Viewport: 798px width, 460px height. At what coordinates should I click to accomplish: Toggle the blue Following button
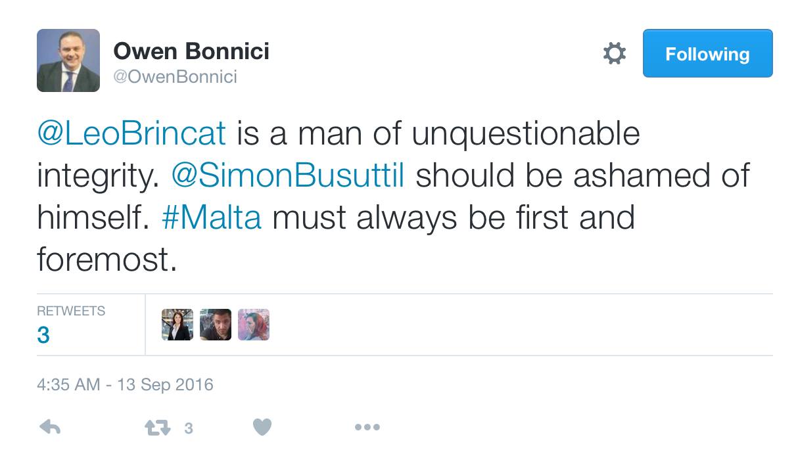coord(707,53)
